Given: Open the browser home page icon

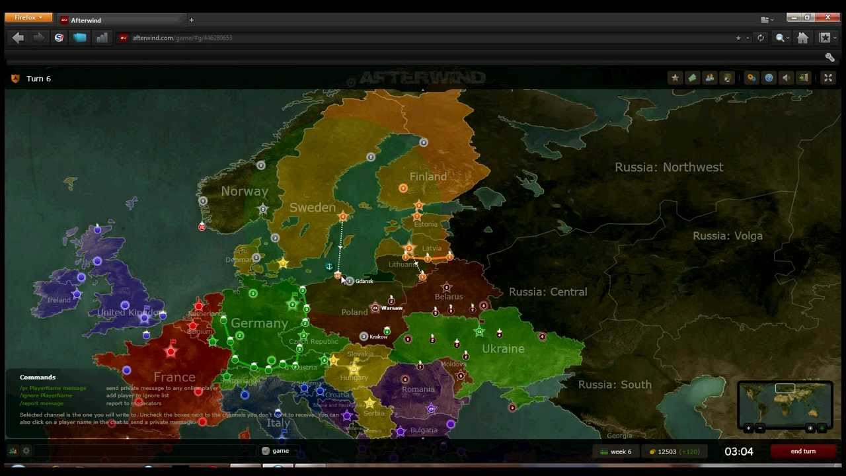Looking at the screenshot, I should coord(802,38).
